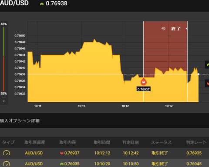Click the settlement rate 0.76935

[x=194, y=153]
